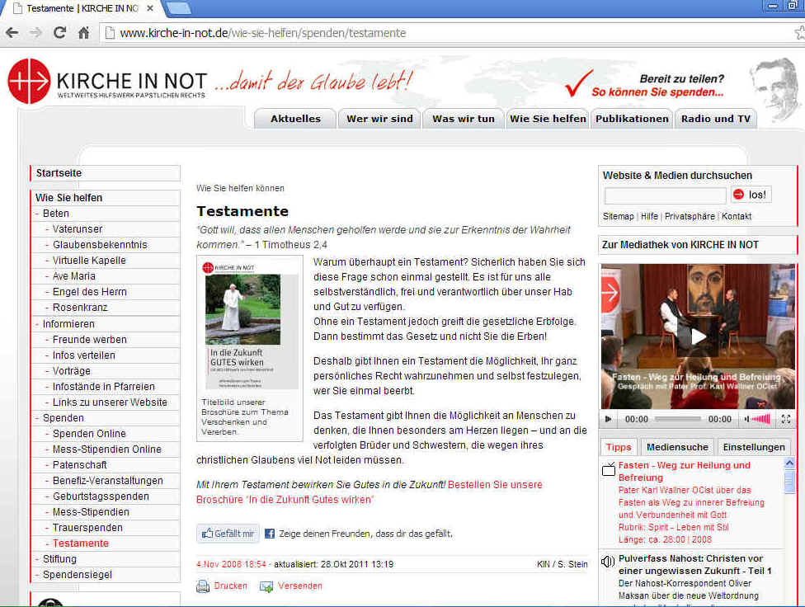Click the speaker icon beside Pulverfass Nahost

click(x=608, y=562)
